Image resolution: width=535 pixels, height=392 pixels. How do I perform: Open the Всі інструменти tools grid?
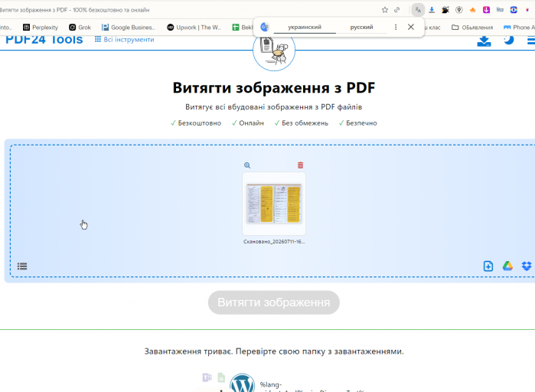(125, 40)
